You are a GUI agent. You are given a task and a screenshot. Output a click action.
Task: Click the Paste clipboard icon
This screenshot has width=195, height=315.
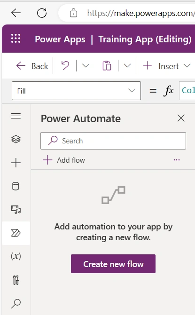(107, 66)
